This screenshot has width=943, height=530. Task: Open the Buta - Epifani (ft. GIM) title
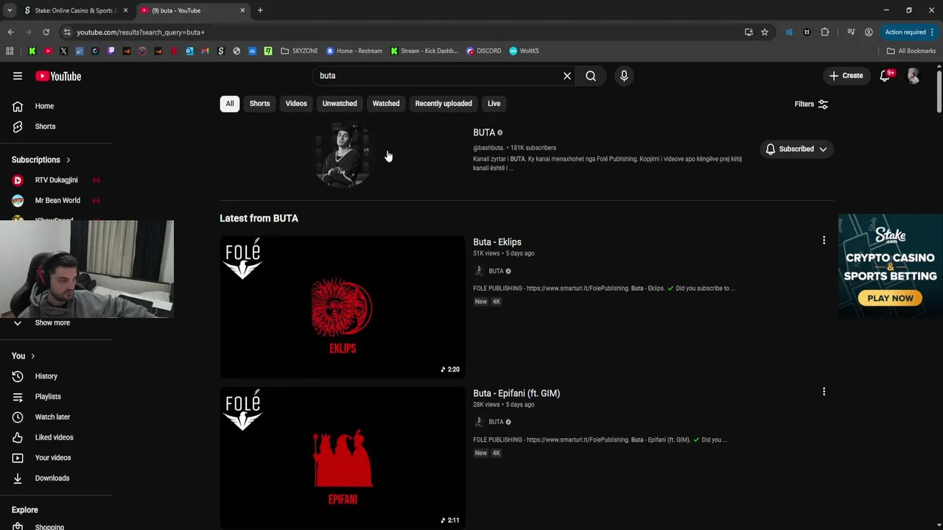pos(516,394)
